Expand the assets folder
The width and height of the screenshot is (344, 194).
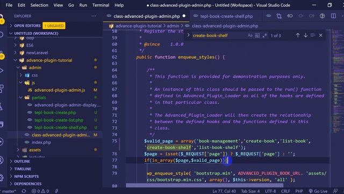pyautogui.click(x=34, y=150)
